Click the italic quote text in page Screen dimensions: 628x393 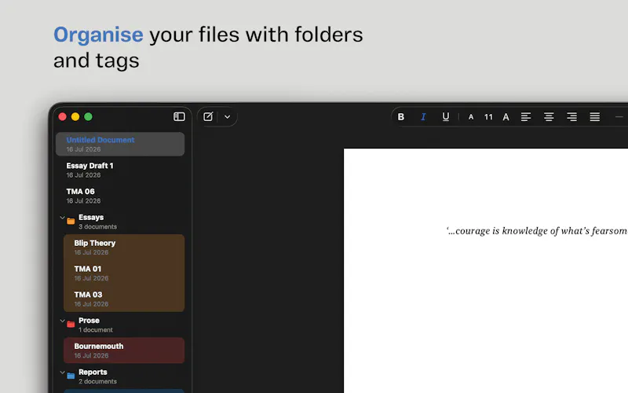pyautogui.click(x=537, y=231)
